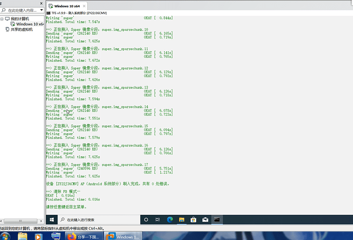This screenshot has width=353, height=240.
Task: Collapse the 我的计算机 tree node
Action: coord(2,19)
